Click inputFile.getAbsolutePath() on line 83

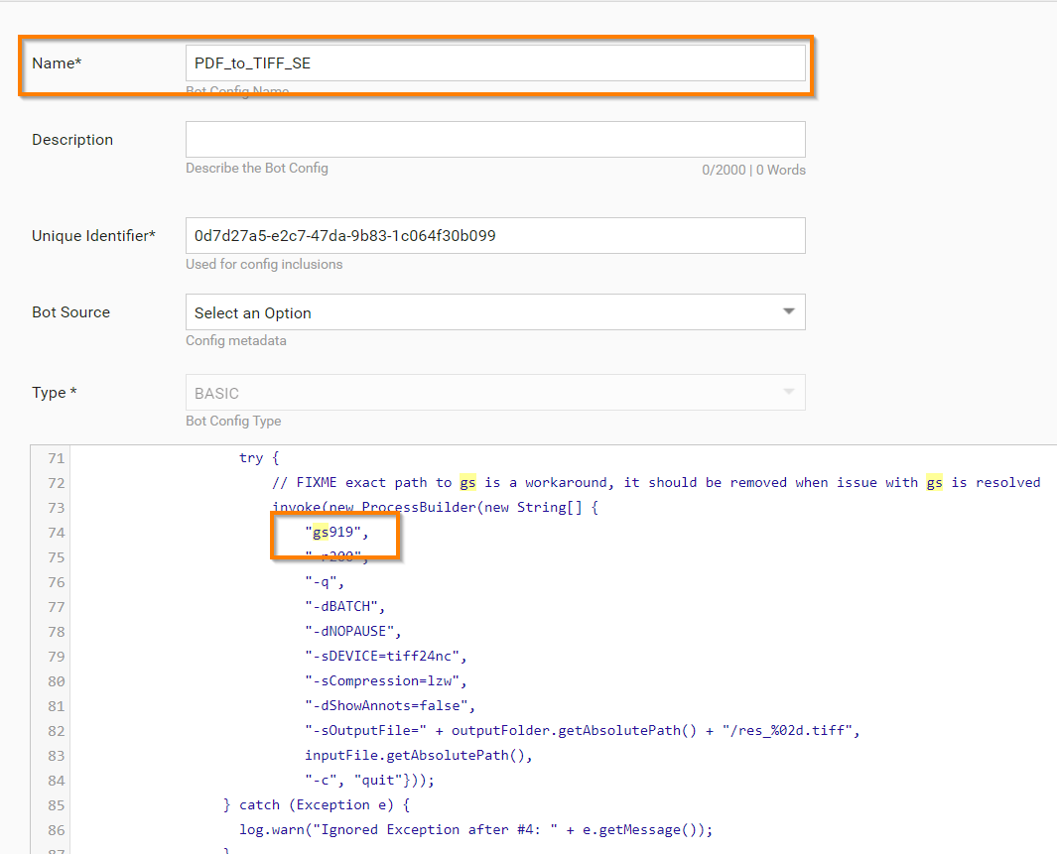[x=419, y=756]
